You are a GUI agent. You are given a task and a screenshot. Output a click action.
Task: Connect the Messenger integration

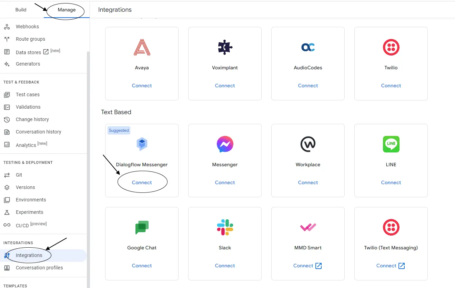(225, 182)
